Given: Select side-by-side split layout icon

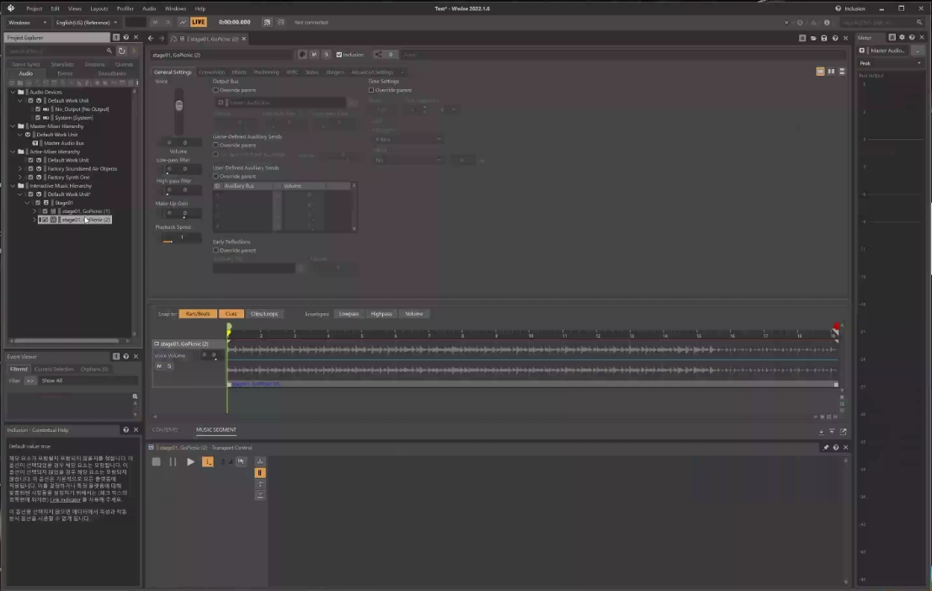Looking at the screenshot, I should pyautogui.click(x=831, y=72).
